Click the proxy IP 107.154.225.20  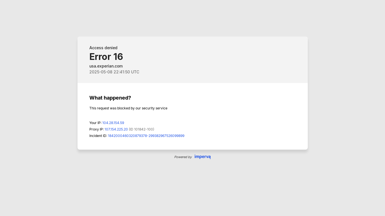click(x=116, y=129)
